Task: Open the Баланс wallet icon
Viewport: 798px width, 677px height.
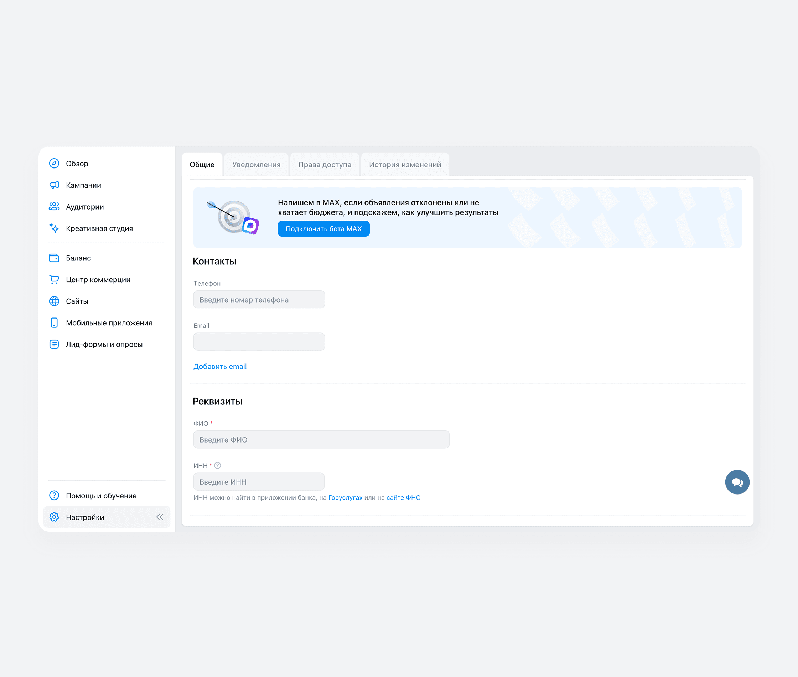Action: 54,258
